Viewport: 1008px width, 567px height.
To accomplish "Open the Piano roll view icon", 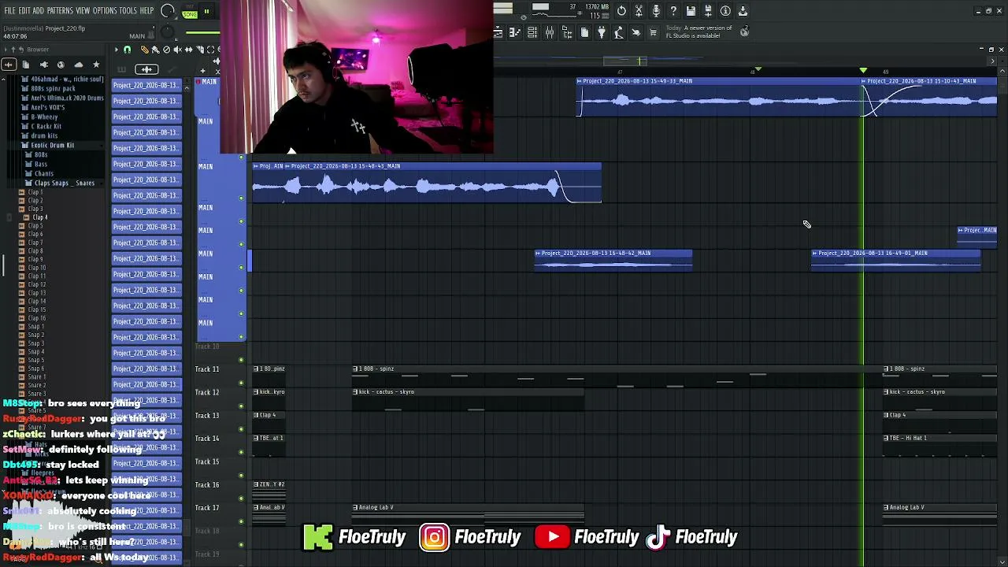I will click(x=515, y=32).
